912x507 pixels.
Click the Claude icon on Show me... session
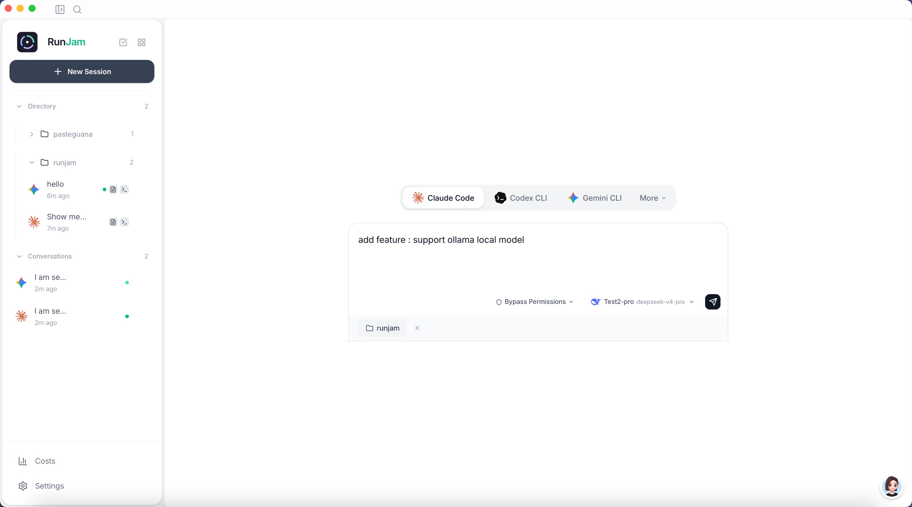(34, 222)
